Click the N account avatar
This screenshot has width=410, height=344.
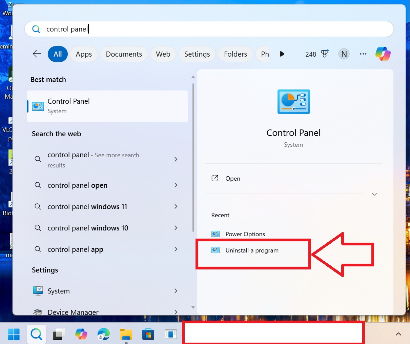pyautogui.click(x=344, y=54)
